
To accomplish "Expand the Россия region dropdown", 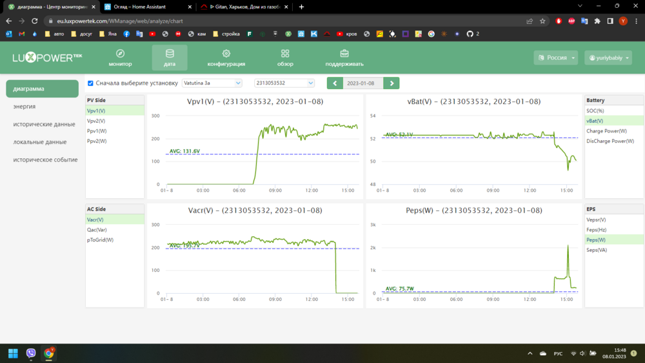I will (556, 58).
